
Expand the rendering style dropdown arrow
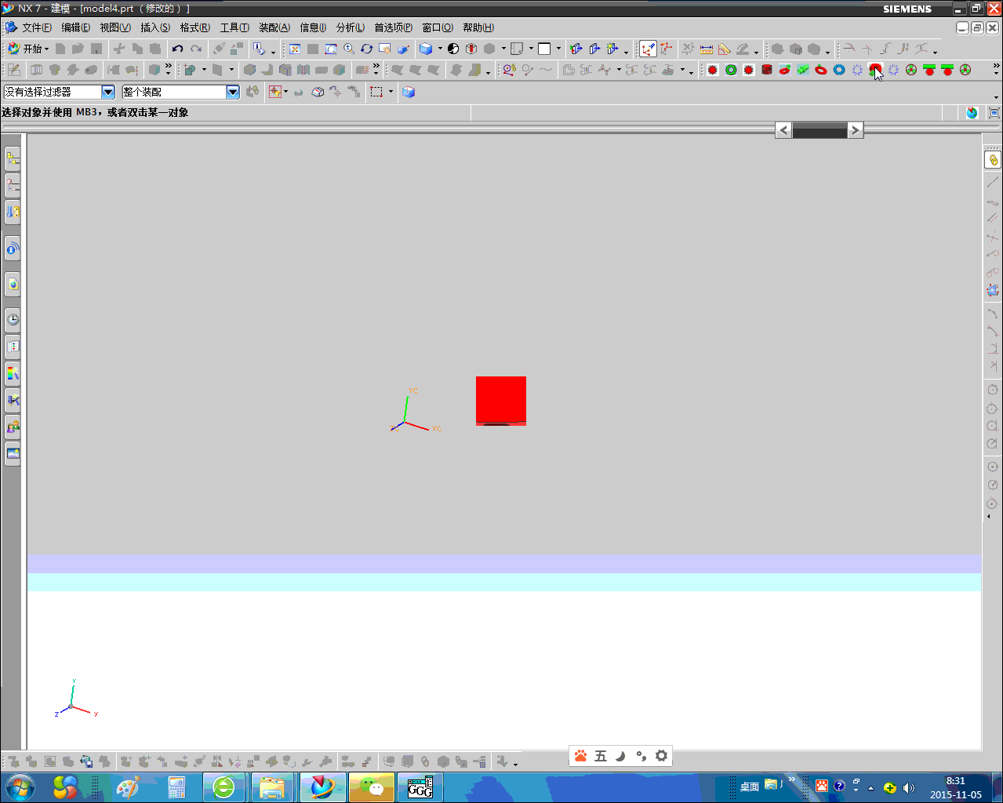coord(440,49)
